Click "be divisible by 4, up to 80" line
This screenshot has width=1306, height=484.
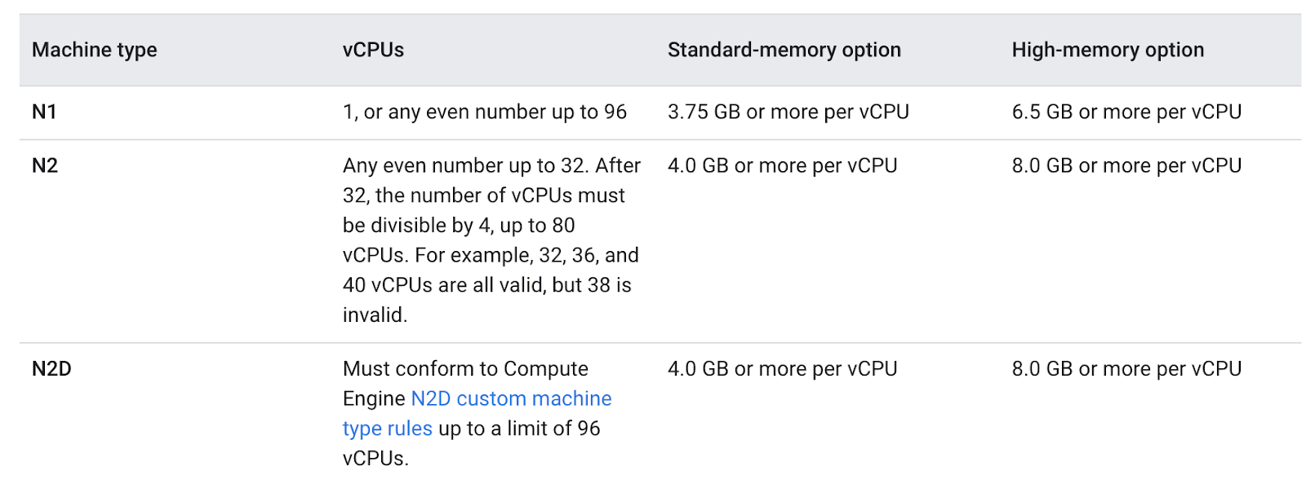(459, 225)
